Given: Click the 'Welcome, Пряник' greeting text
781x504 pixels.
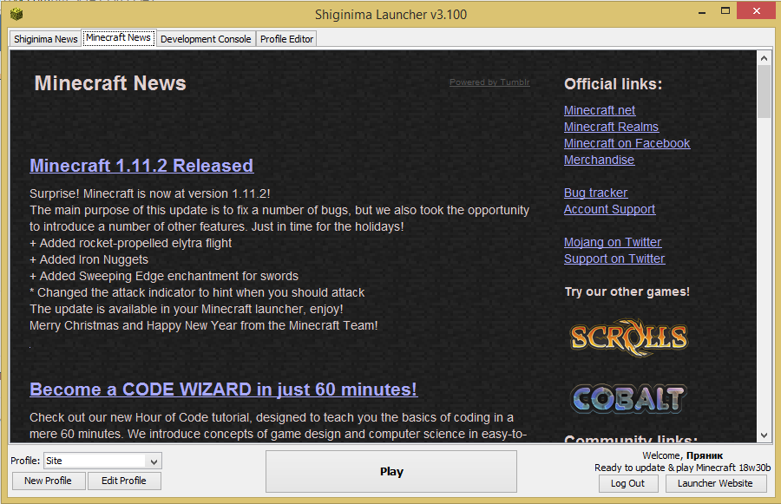Looking at the screenshot, I should pos(682,455).
